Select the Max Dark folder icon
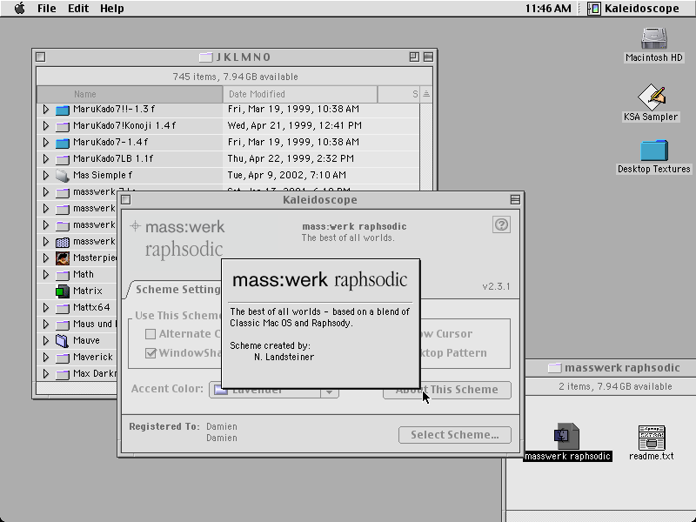Screen dimensions: 696x522 tap(63, 374)
